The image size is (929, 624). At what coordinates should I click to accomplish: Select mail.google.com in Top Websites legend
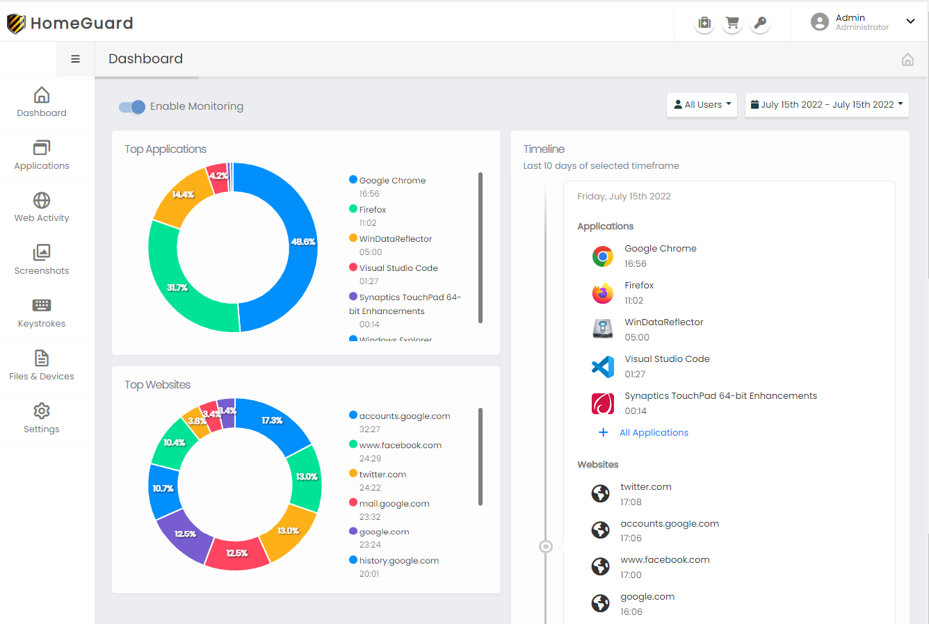pos(394,504)
